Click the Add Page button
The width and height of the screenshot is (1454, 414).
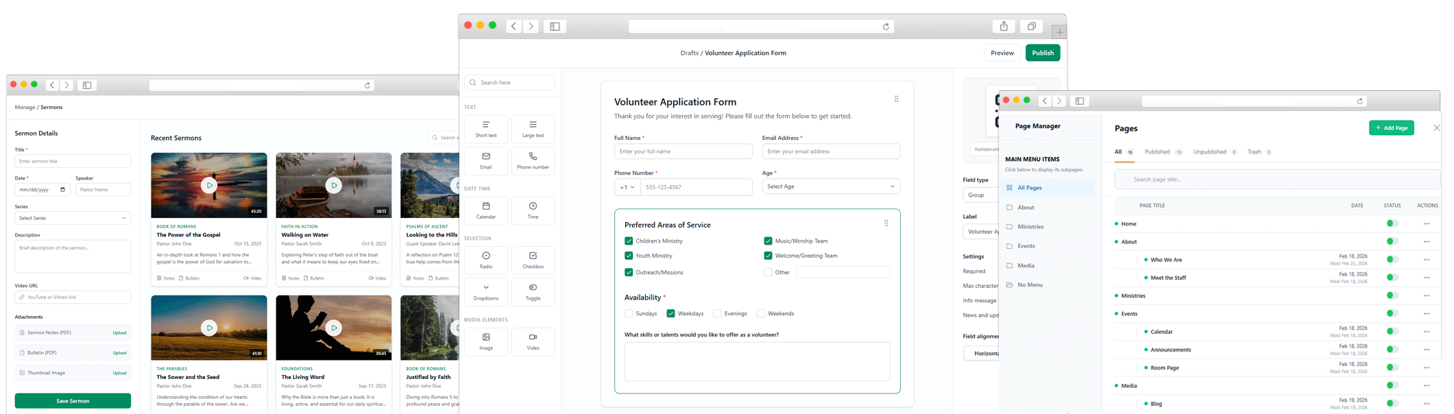(1391, 128)
